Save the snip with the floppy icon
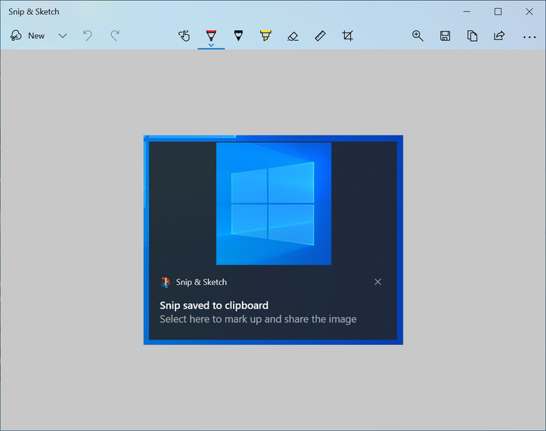 click(445, 36)
